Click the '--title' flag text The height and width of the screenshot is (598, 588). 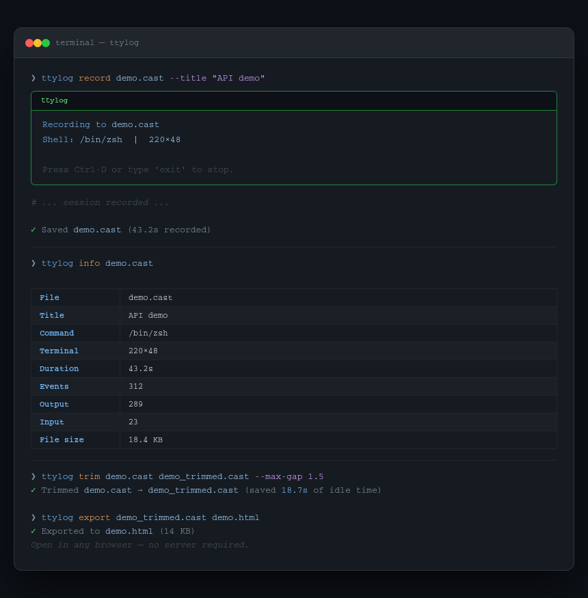(188, 78)
